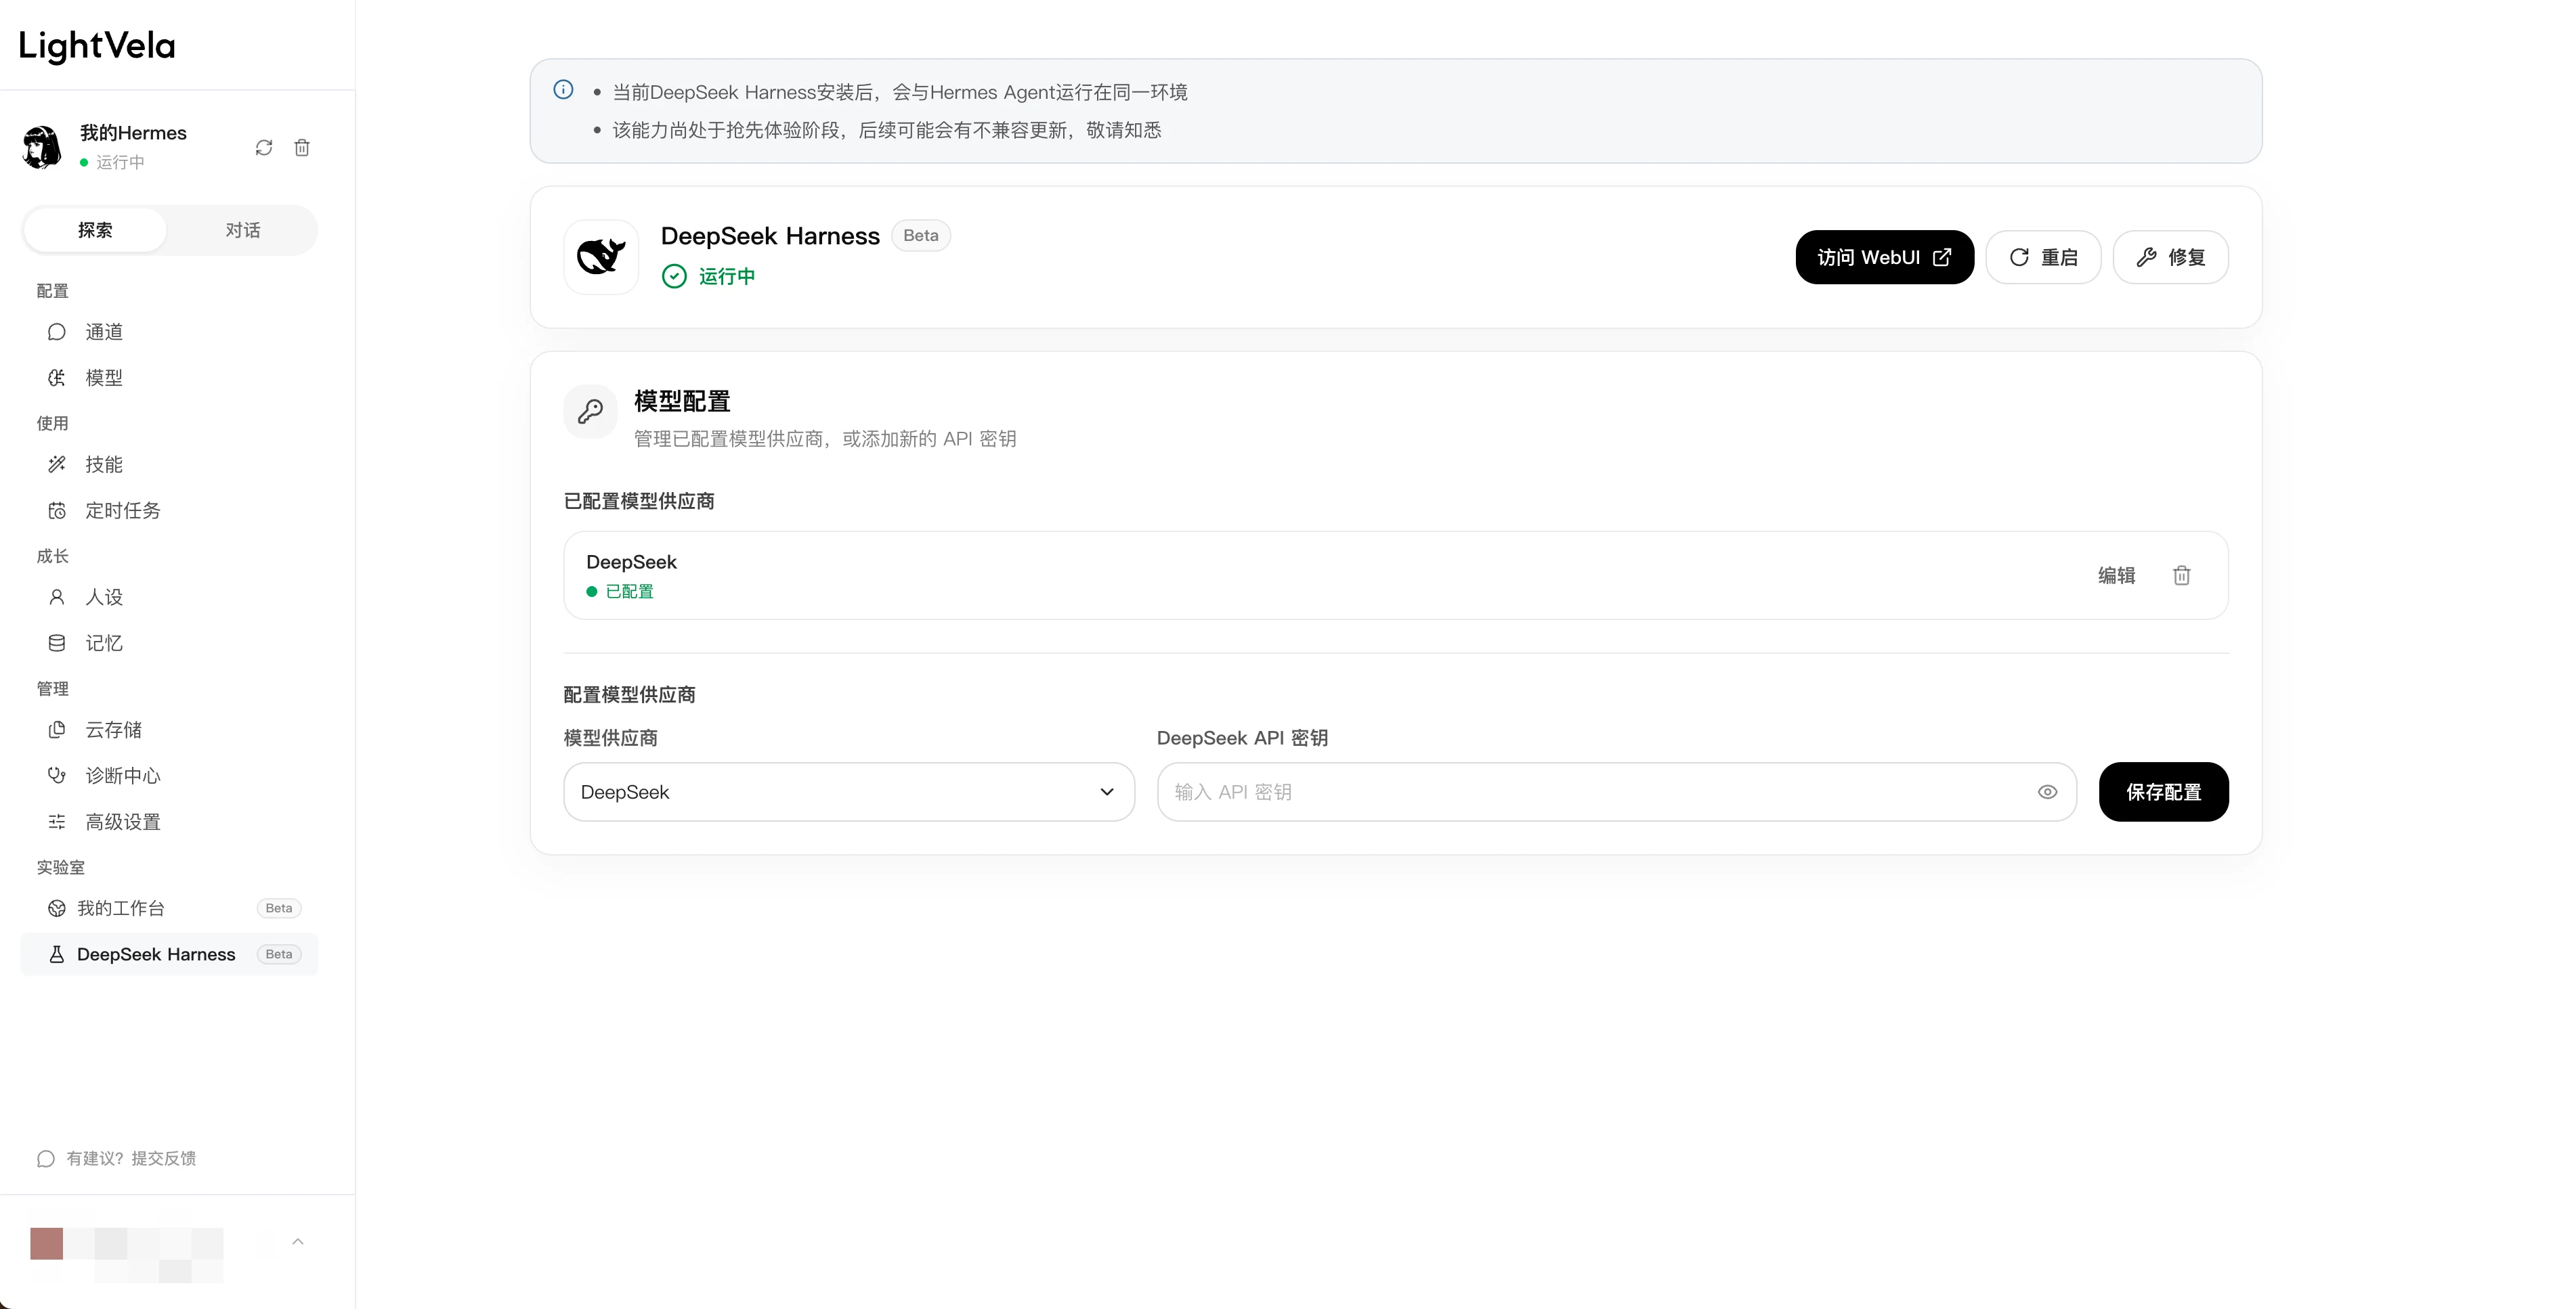
Task: Switch to the 探索 tab
Action: tap(95, 230)
